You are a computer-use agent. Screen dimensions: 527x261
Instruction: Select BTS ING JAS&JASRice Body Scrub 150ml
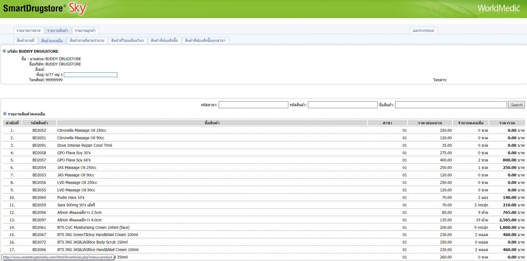tap(263, 242)
